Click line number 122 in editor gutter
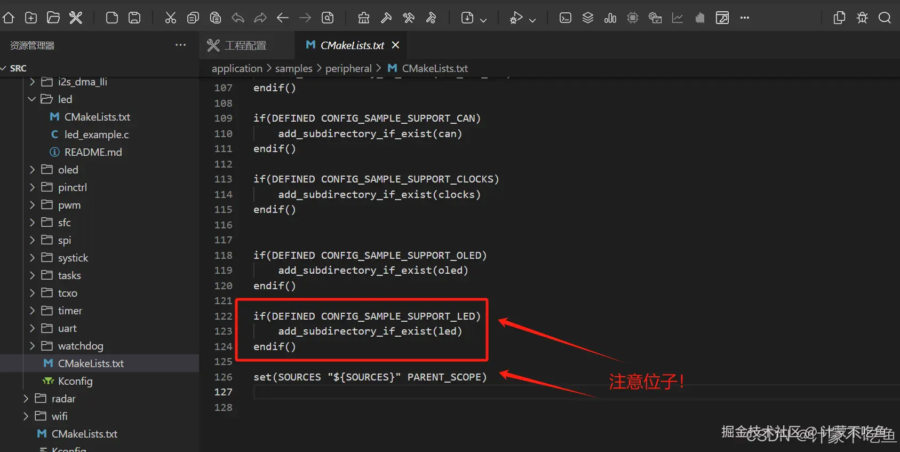This screenshot has height=452, width=900. point(223,316)
